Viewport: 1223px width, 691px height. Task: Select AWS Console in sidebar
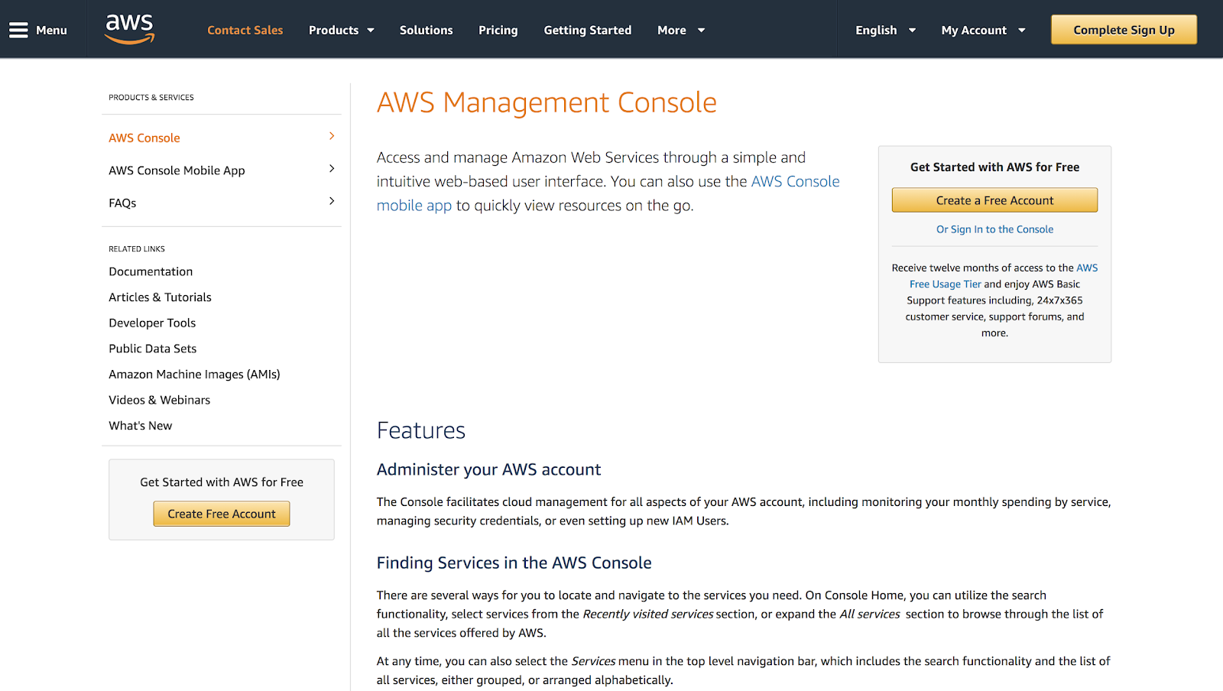tap(144, 138)
